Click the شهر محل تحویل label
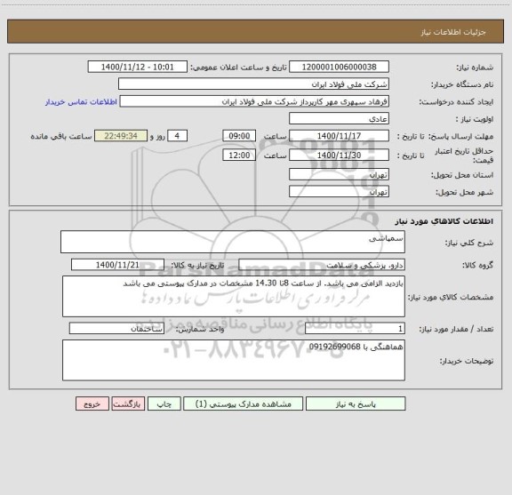The image size is (512, 495). tap(464, 193)
